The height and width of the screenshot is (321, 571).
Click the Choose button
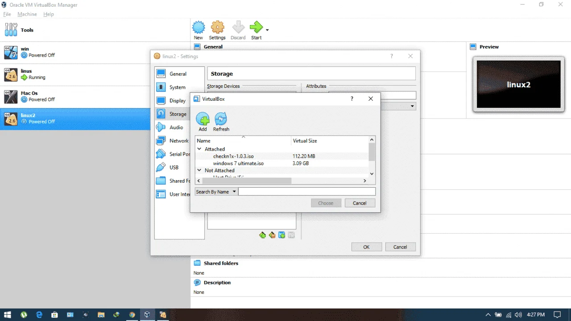pos(326,203)
